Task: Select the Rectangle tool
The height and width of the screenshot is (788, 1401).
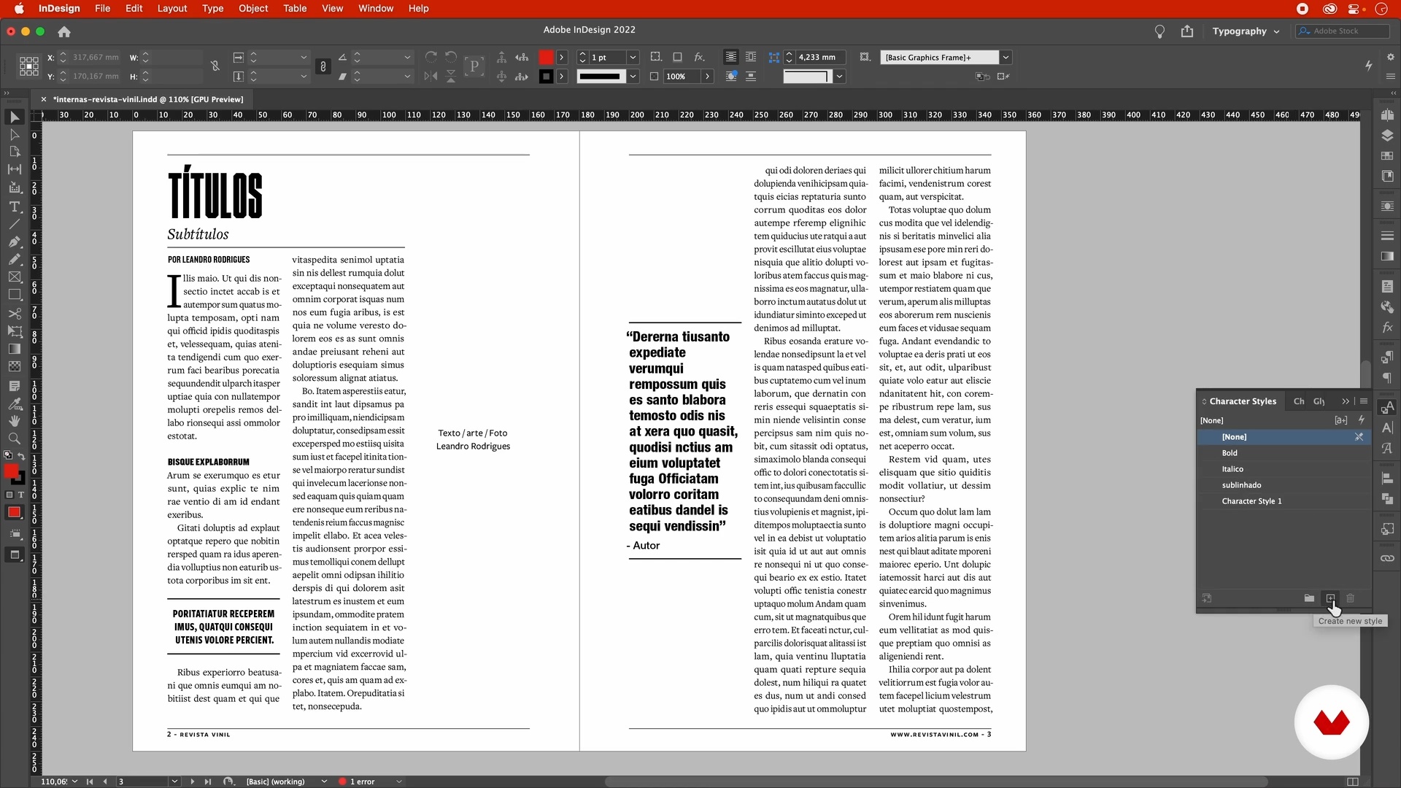Action: 15,295
